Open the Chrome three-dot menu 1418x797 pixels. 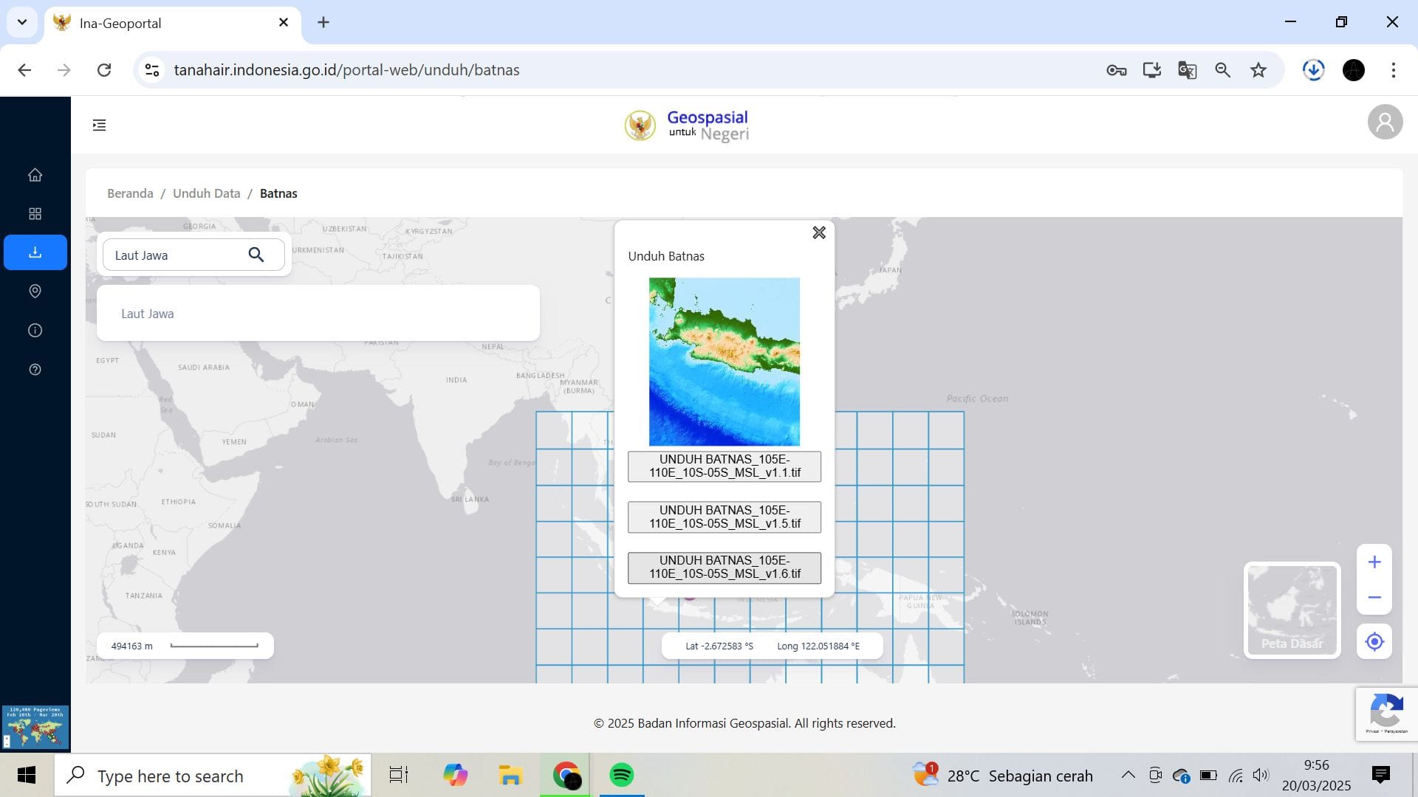pos(1393,70)
